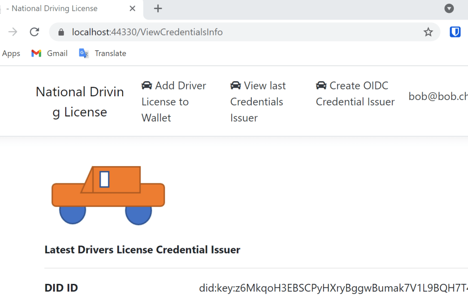Open the Gmail bookmark
Image resolution: width=468 pixels, height=303 pixels.
(x=49, y=53)
